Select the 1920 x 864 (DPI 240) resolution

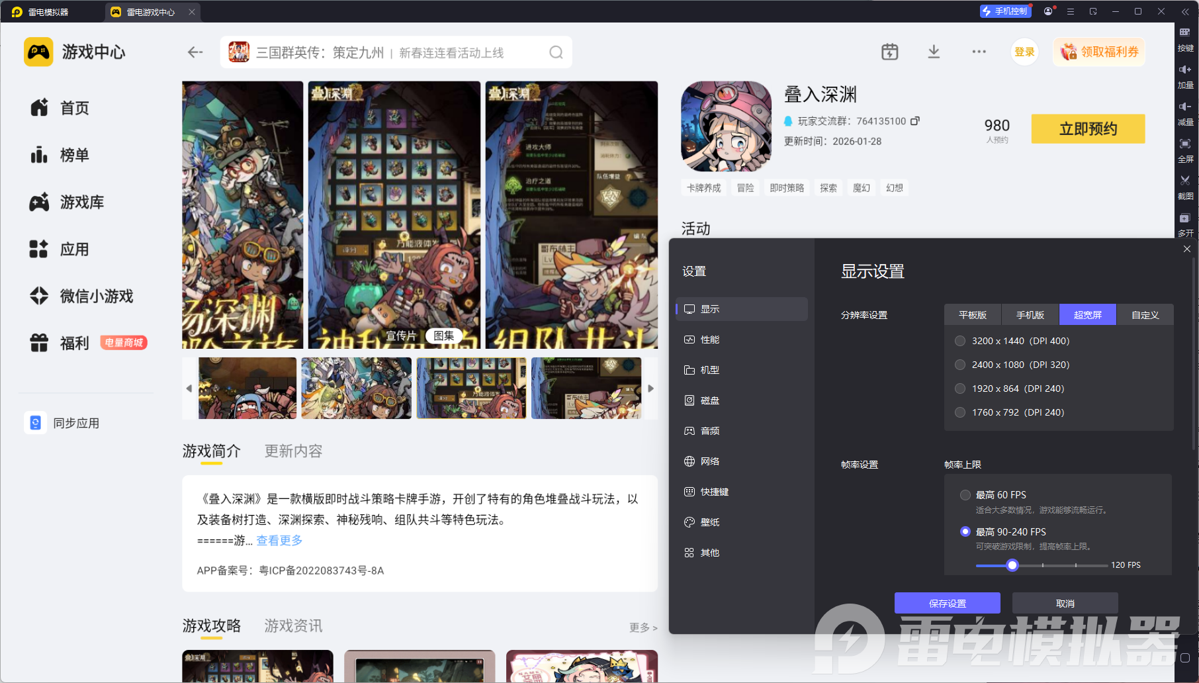pos(960,388)
